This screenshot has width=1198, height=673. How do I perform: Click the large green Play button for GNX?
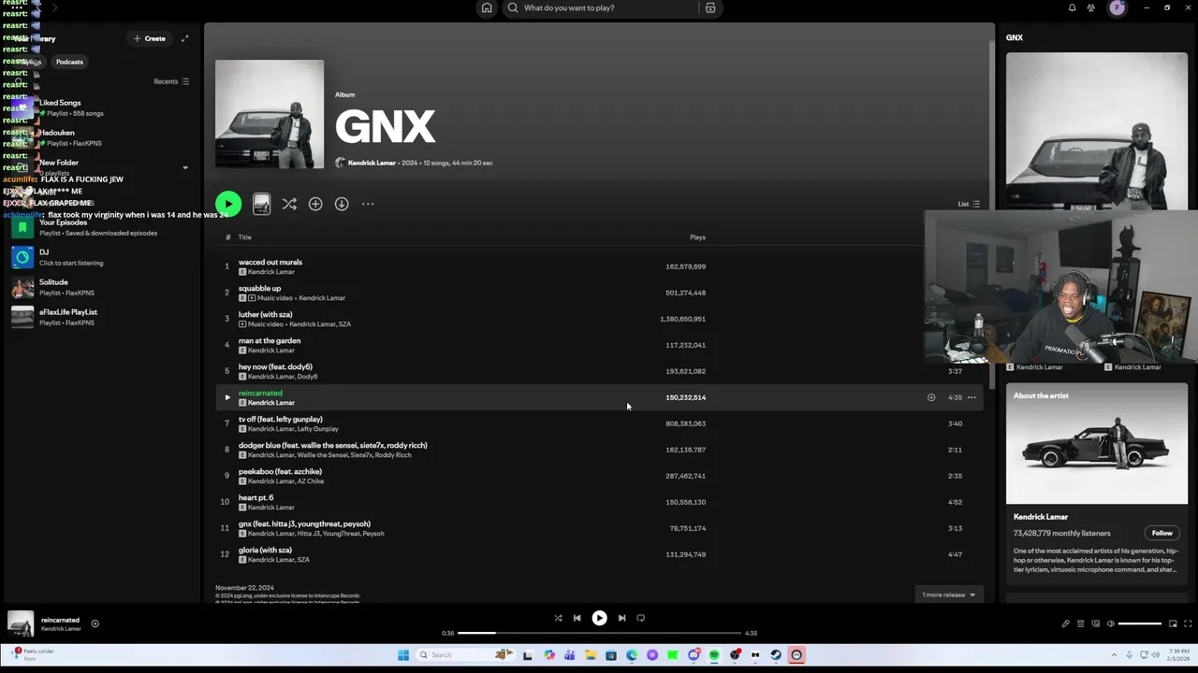(x=228, y=204)
